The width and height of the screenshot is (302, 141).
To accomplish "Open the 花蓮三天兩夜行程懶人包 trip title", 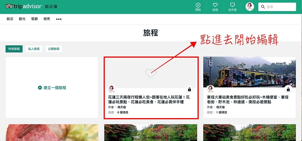I will [149, 100].
